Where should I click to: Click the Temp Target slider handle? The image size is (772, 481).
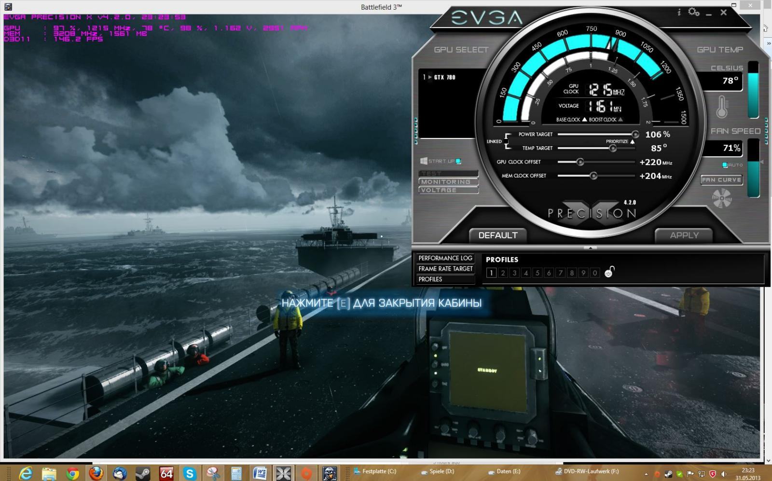pos(613,148)
